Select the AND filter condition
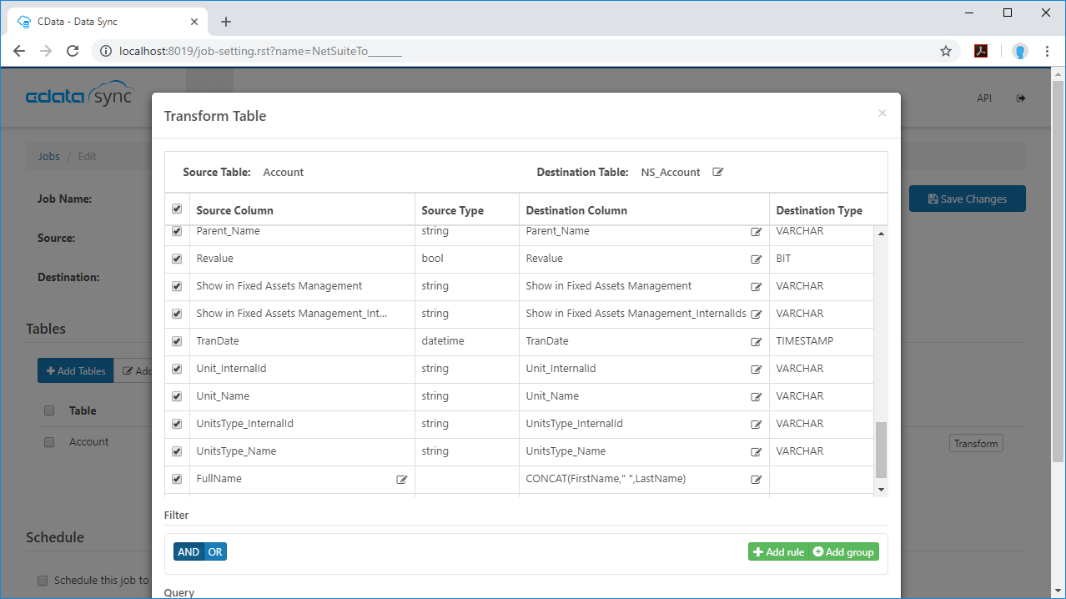Image resolution: width=1066 pixels, height=599 pixels. tap(189, 551)
